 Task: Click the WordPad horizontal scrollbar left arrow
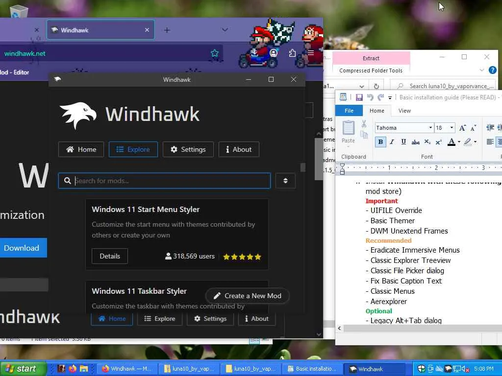[x=339, y=329]
